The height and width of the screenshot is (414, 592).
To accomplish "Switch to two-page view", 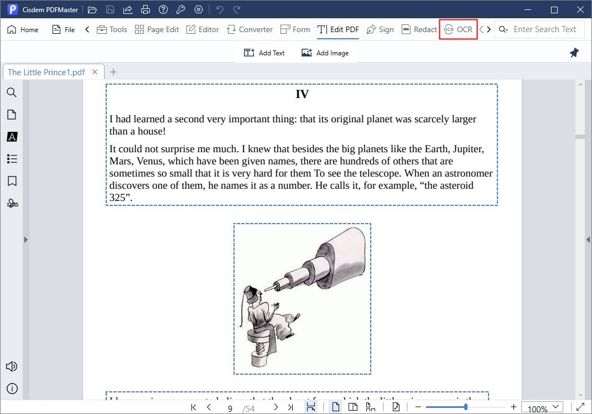I will click(x=352, y=407).
